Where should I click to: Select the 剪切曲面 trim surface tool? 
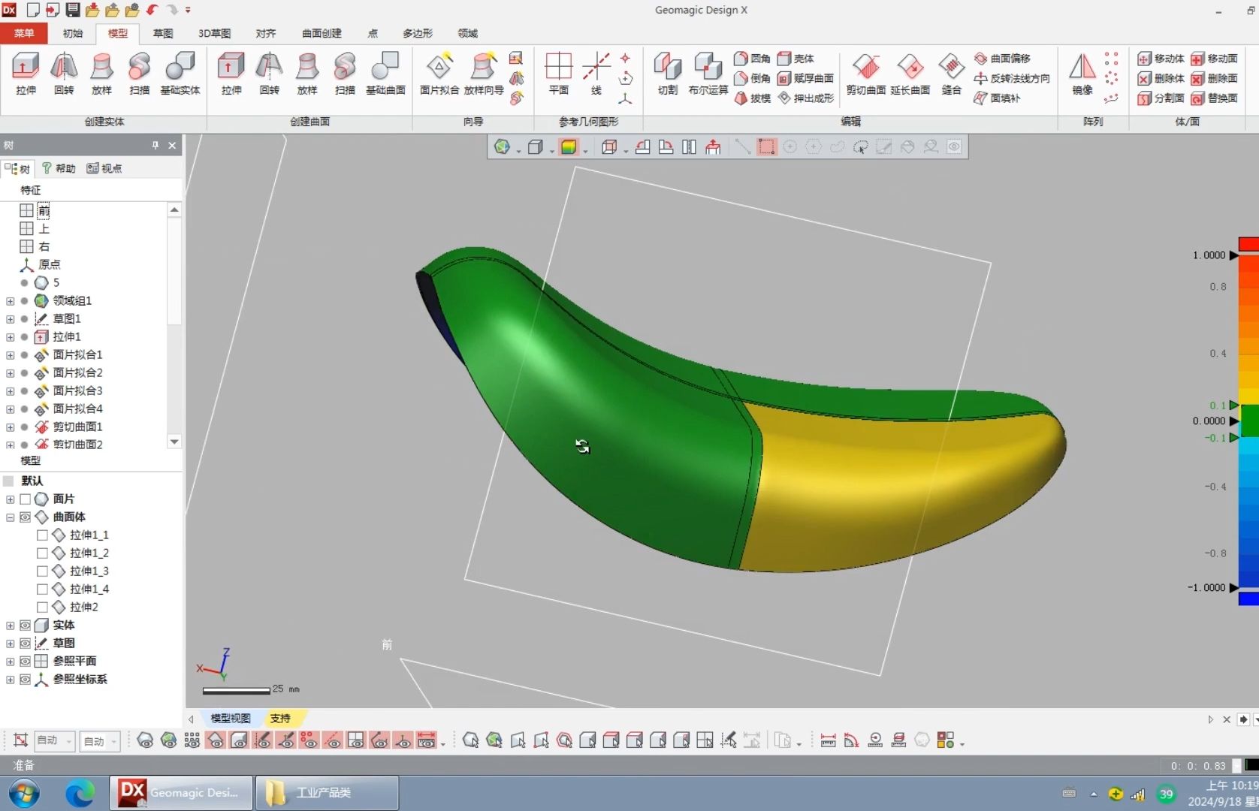pos(866,74)
